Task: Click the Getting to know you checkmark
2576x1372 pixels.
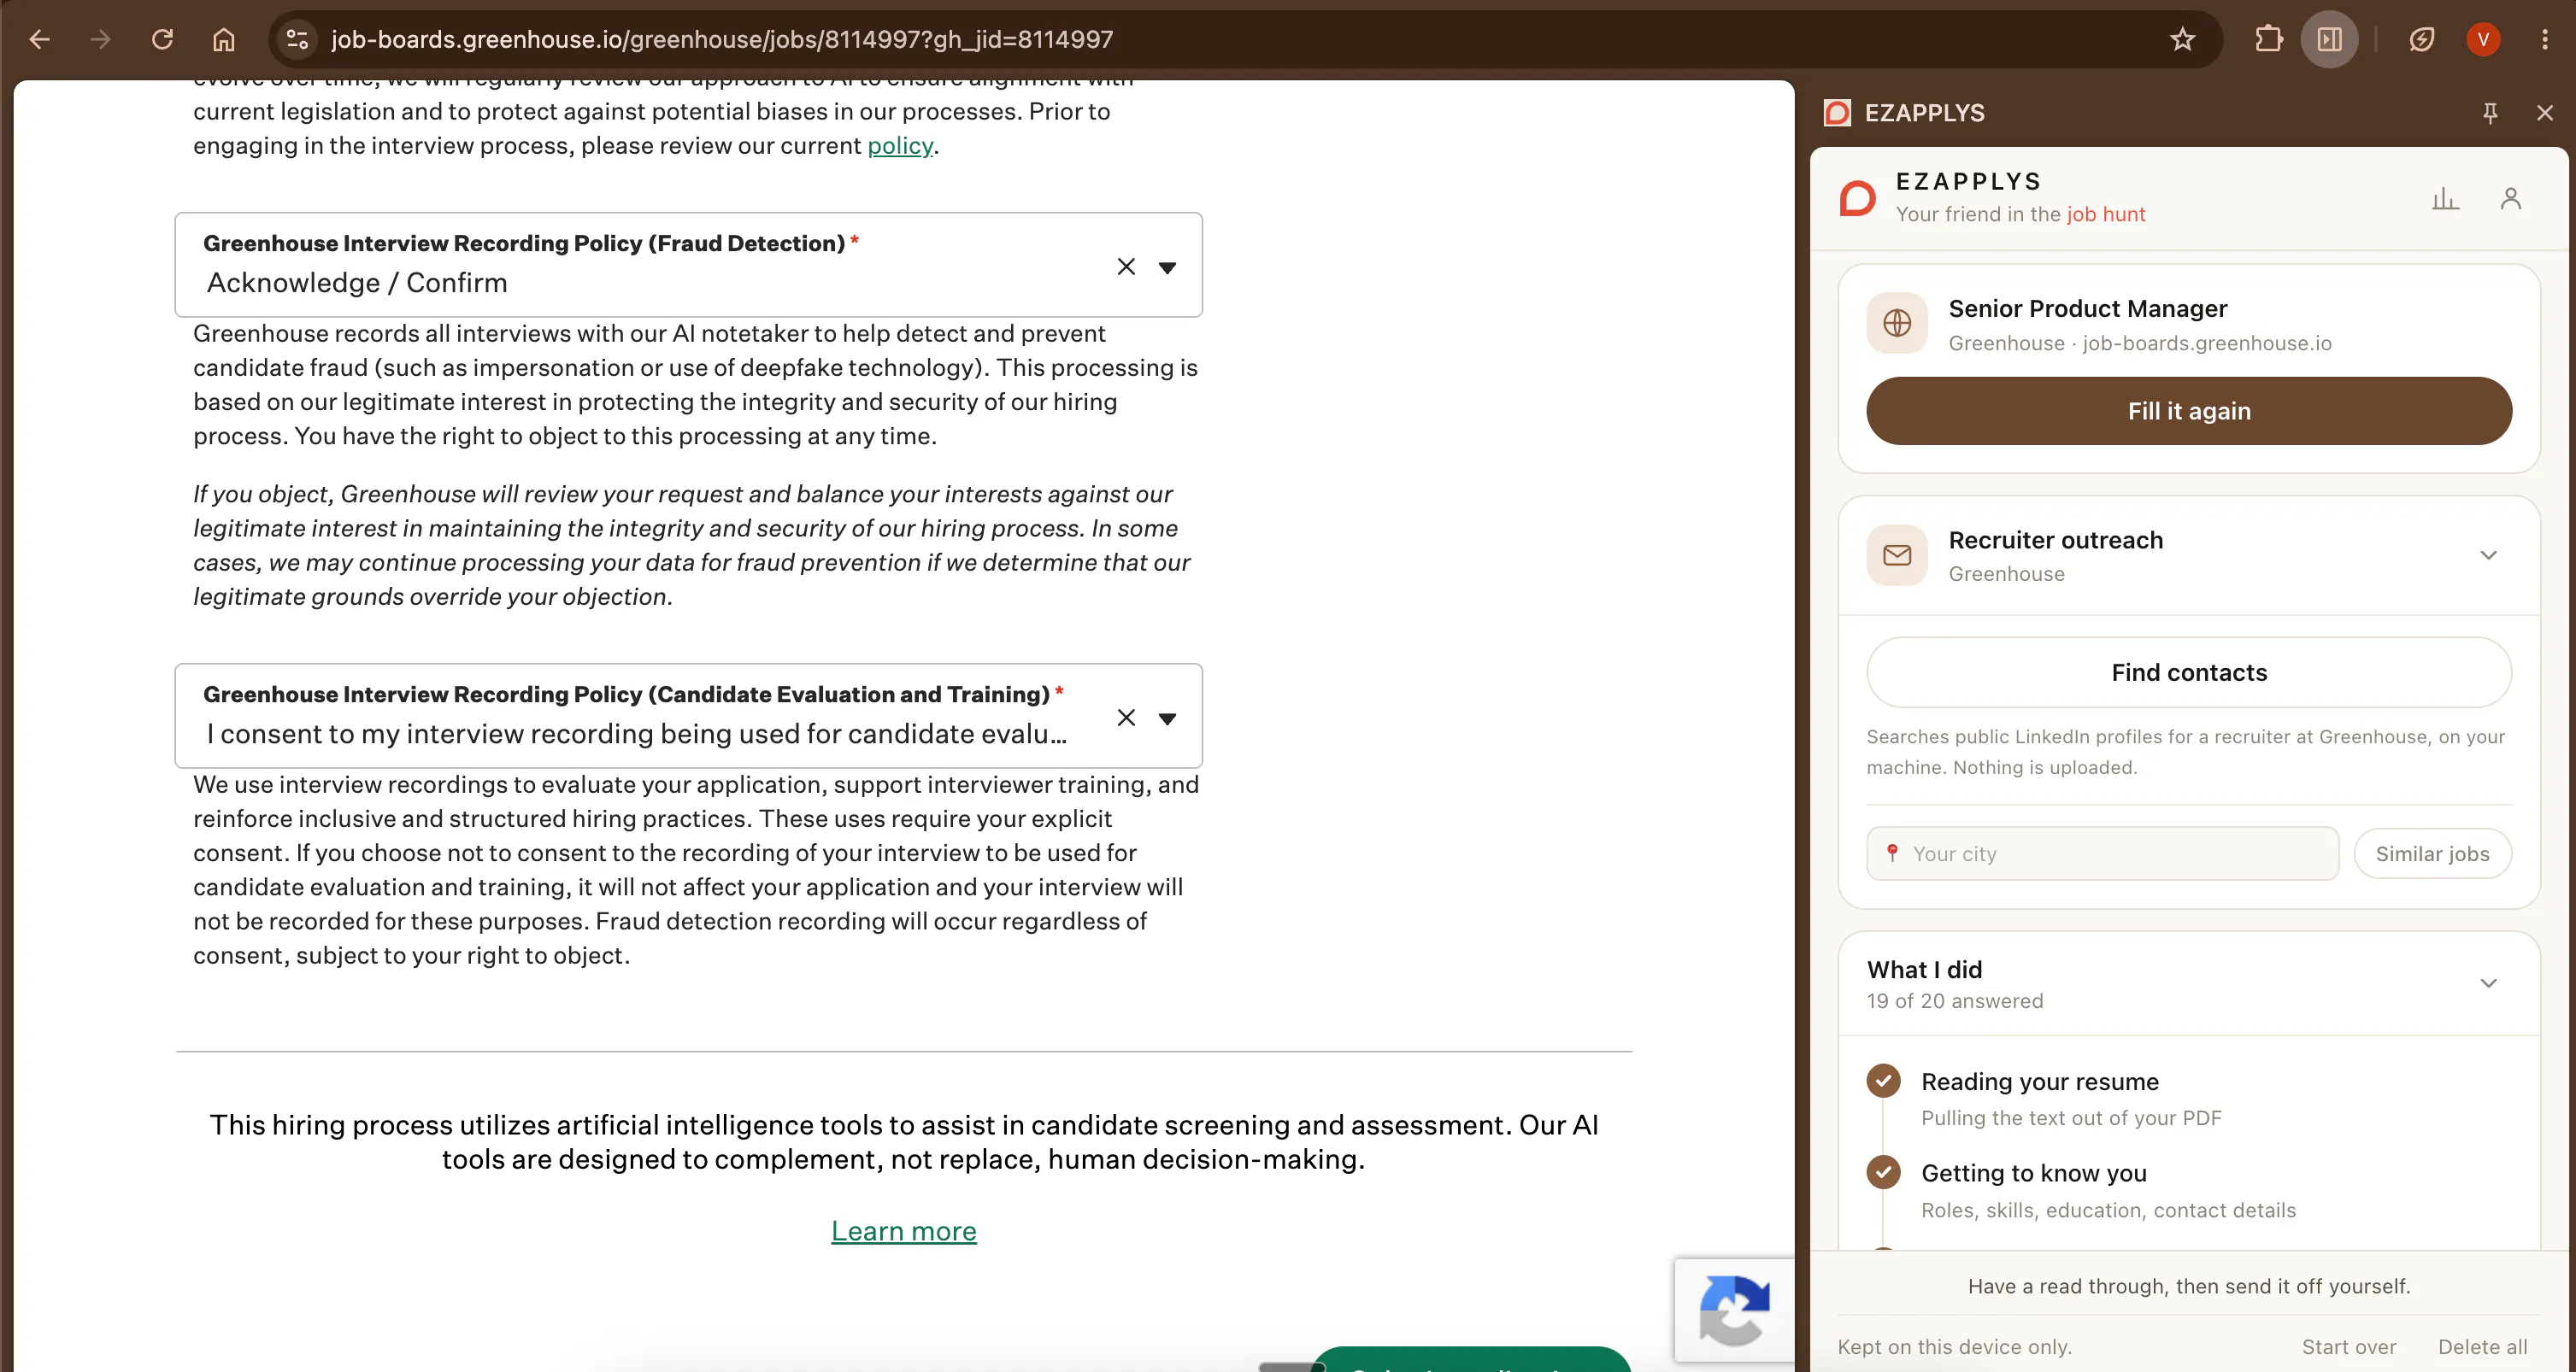Action: tap(1884, 1171)
